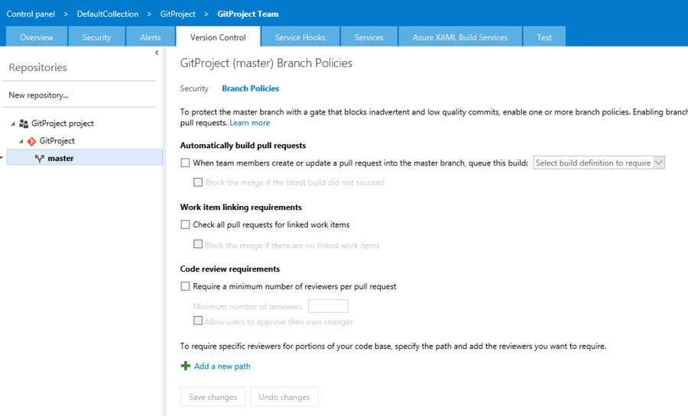The image size is (688, 416).
Task: Navigate to DefaultCollection breadcrumb
Action: (x=108, y=14)
